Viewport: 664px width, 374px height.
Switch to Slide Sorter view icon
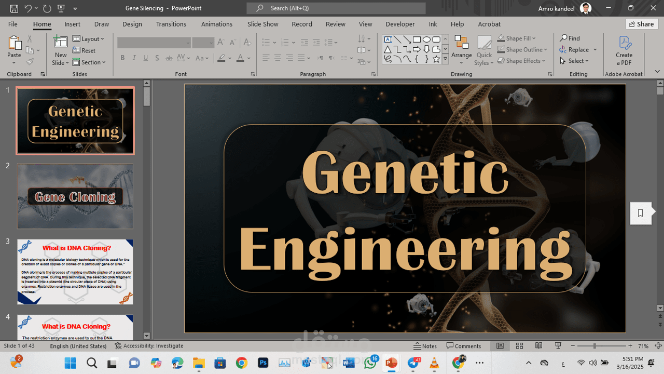pos(519,346)
